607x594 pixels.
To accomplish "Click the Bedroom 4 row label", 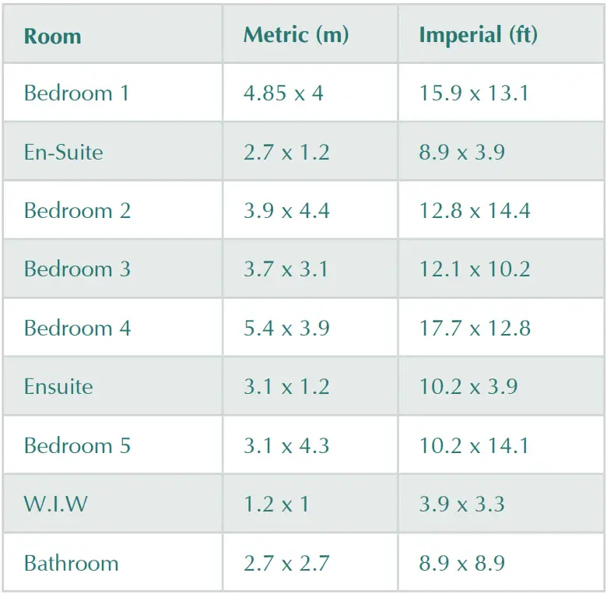I will 77,328.
